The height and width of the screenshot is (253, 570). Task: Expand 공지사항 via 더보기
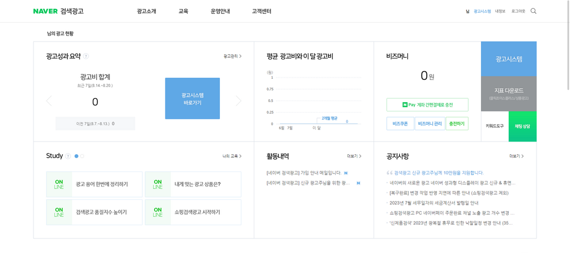(x=517, y=156)
